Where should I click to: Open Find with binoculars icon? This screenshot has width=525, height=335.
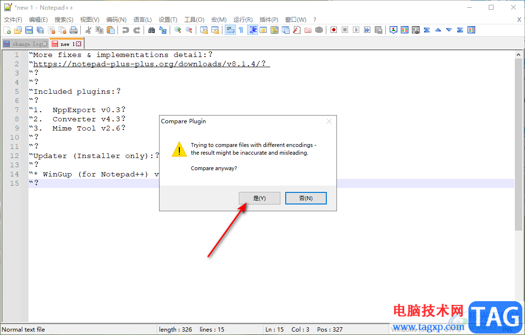pyautogui.click(x=152, y=30)
